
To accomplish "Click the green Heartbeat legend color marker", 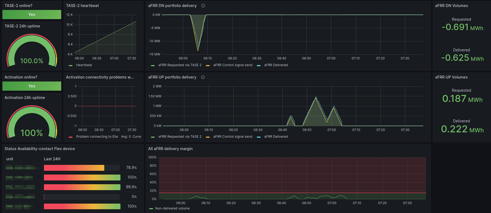I will [71, 65].
